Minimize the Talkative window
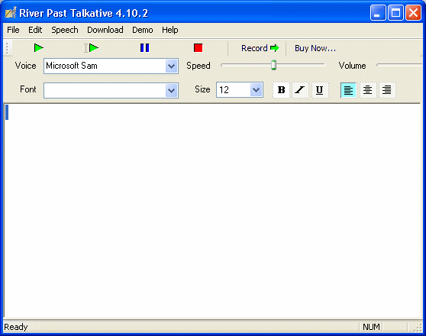 (x=378, y=13)
